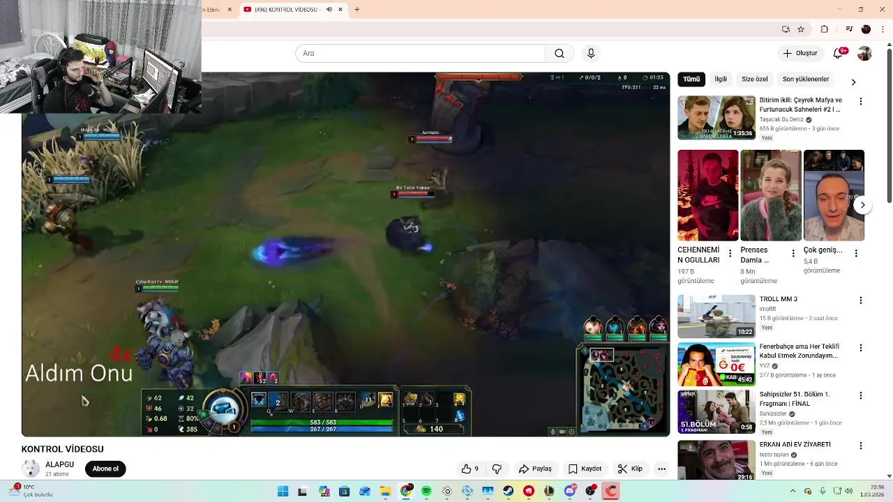This screenshot has height=502, width=893.
Task: Click the Oluştur create button
Action: pyautogui.click(x=800, y=54)
